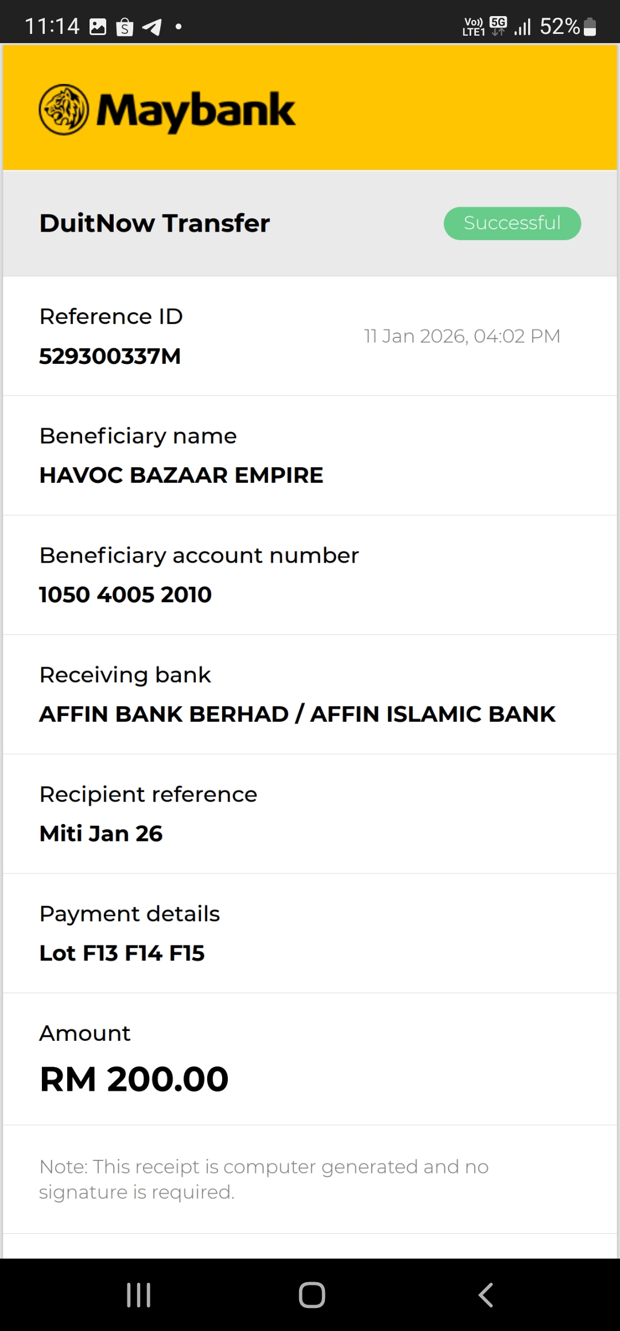Tap the receiving bank AFFIN BANK value

coord(297,714)
